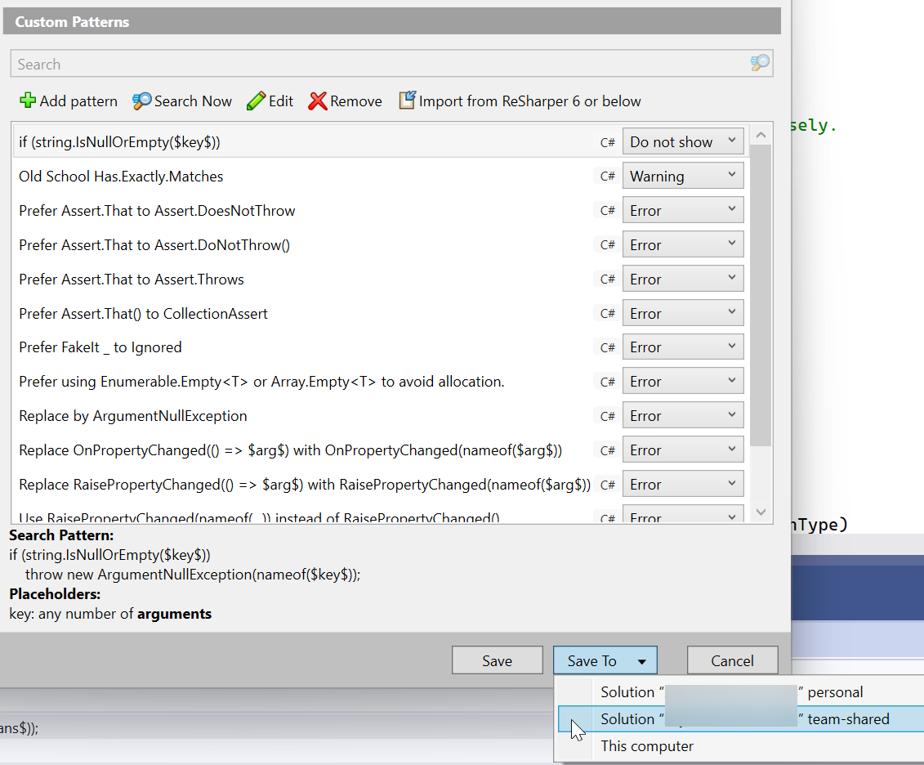The image size is (924, 765).
Task: Click the pattern list vertical scrollbar thumb
Action: click(x=760, y=294)
